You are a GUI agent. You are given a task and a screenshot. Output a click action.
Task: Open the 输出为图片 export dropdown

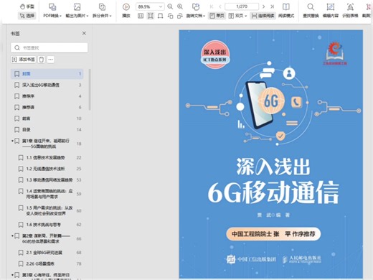[77, 11]
